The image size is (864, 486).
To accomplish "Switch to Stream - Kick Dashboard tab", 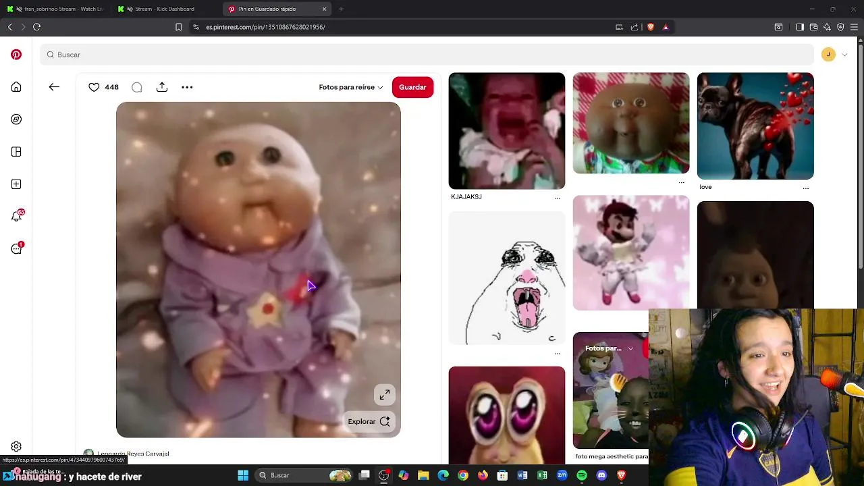I will 165,9.
